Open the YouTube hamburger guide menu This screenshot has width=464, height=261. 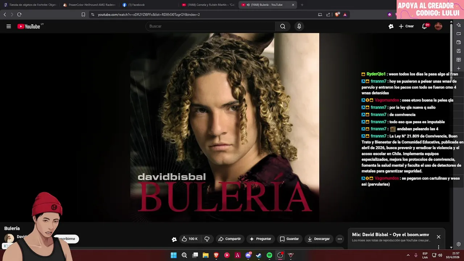[x=9, y=26]
